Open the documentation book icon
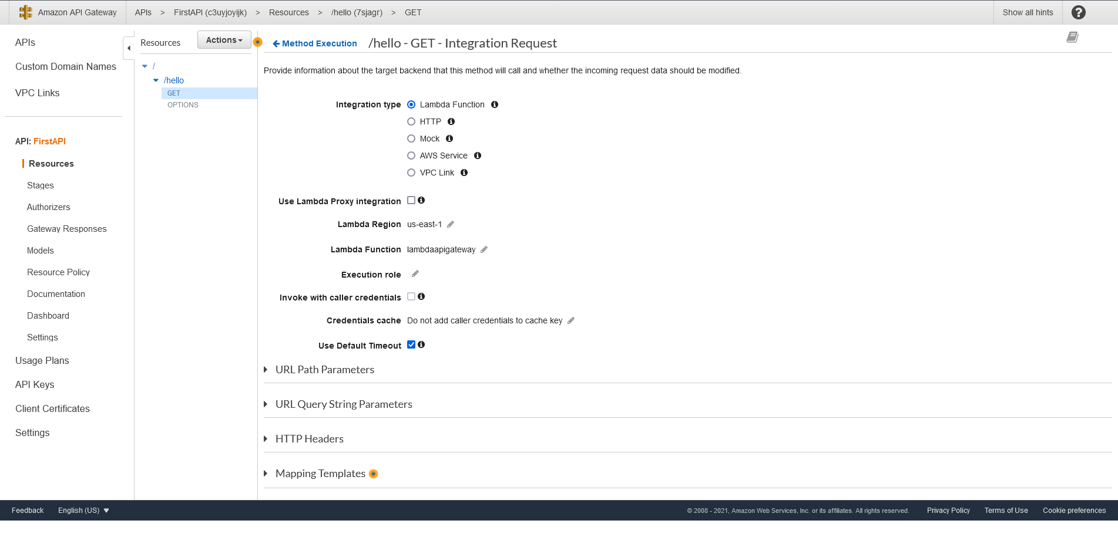The width and height of the screenshot is (1118, 544). [1072, 38]
